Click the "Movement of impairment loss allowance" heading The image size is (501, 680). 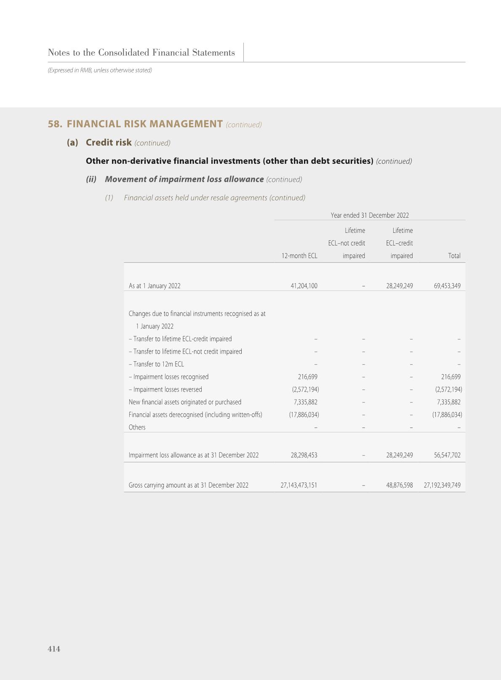pos(184,179)
